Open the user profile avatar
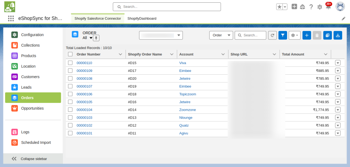Viewport: 350px width, 167px height. click(x=340, y=7)
